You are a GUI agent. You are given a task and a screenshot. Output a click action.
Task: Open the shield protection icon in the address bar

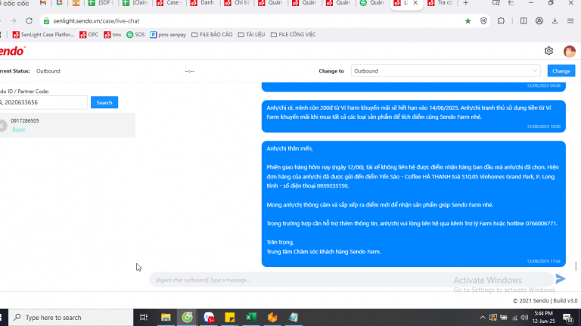point(483,21)
